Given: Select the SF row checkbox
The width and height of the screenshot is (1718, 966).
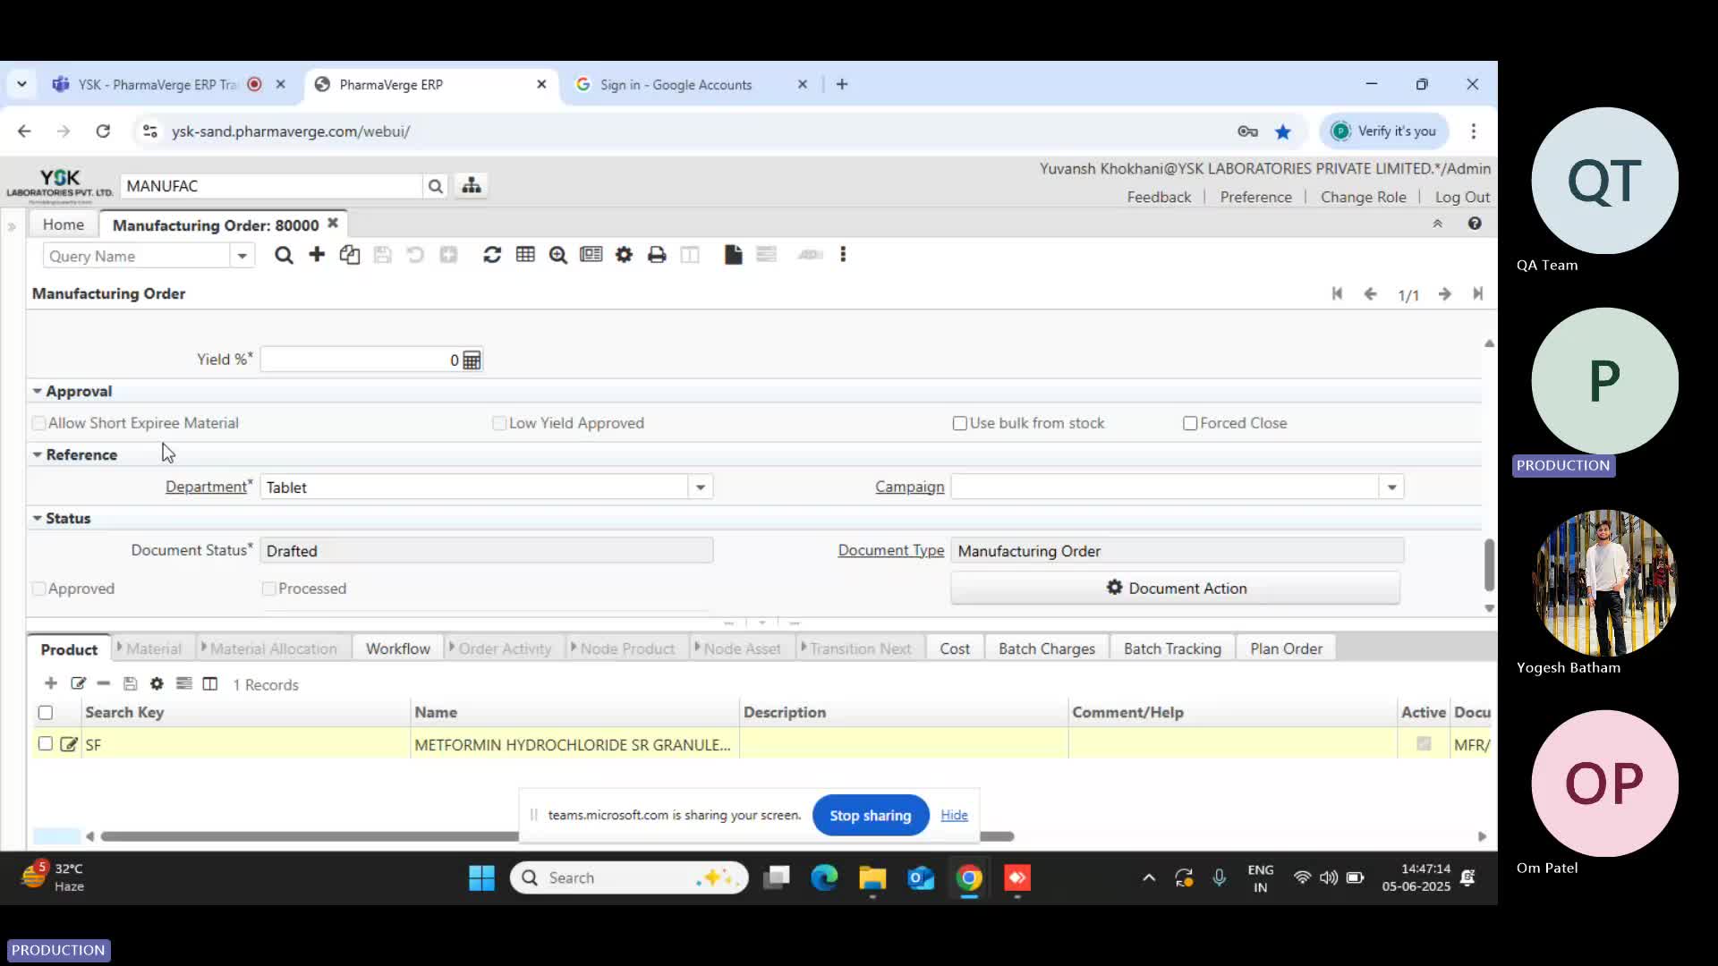Looking at the screenshot, I should pos(46,743).
